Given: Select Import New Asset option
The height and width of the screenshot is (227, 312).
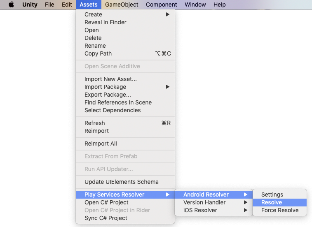Looking at the screenshot, I should click(110, 79).
